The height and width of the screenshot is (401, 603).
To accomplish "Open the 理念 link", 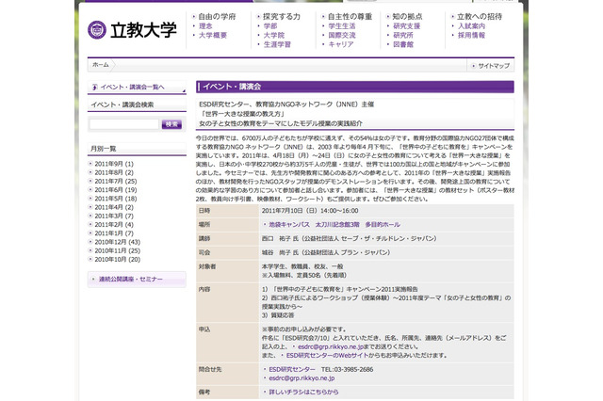I will [x=205, y=26].
